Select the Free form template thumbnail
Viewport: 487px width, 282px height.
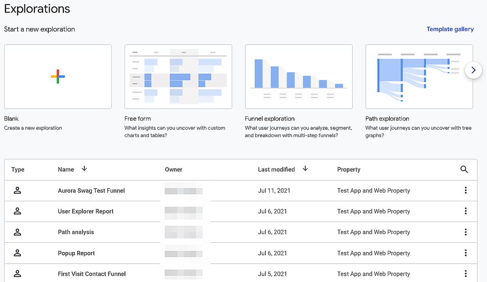[x=178, y=77]
